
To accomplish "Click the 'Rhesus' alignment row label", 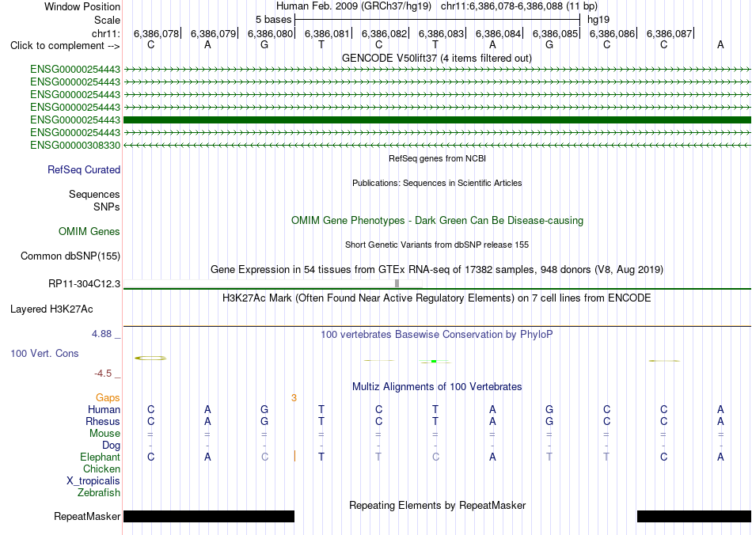I will [x=103, y=421].
